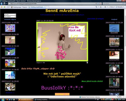
Task: Click into the Live Search box
Action: coord(112,4)
